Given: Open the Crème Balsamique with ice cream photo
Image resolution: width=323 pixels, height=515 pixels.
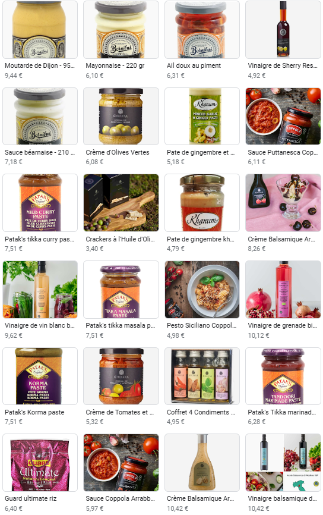Looking at the screenshot, I should [283, 203].
